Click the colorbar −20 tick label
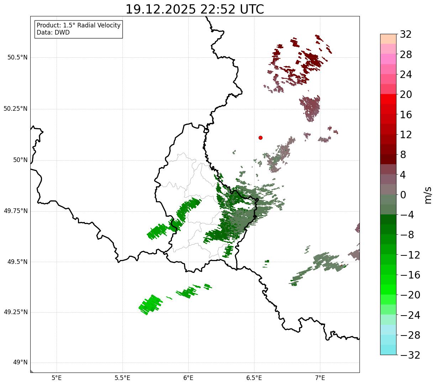The height and width of the screenshot is (385, 436). (x=410, y=295)
